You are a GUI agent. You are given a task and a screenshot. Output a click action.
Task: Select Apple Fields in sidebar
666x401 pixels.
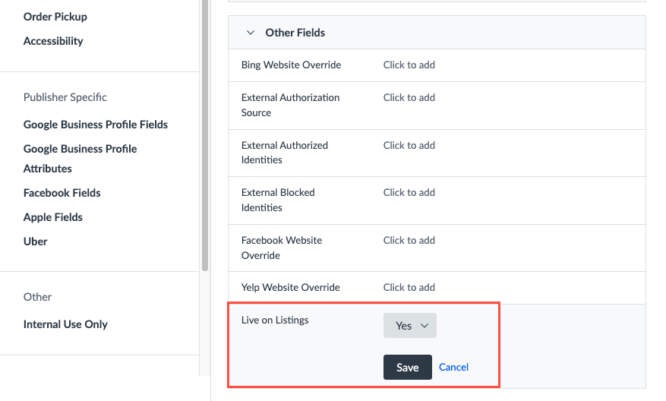53,217
